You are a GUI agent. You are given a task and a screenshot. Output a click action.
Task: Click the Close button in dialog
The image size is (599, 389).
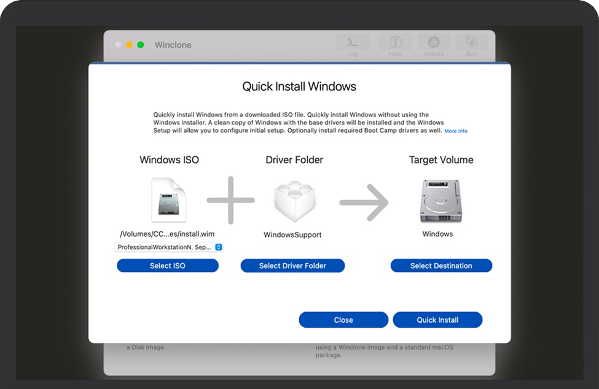click(x=343, y=320)
